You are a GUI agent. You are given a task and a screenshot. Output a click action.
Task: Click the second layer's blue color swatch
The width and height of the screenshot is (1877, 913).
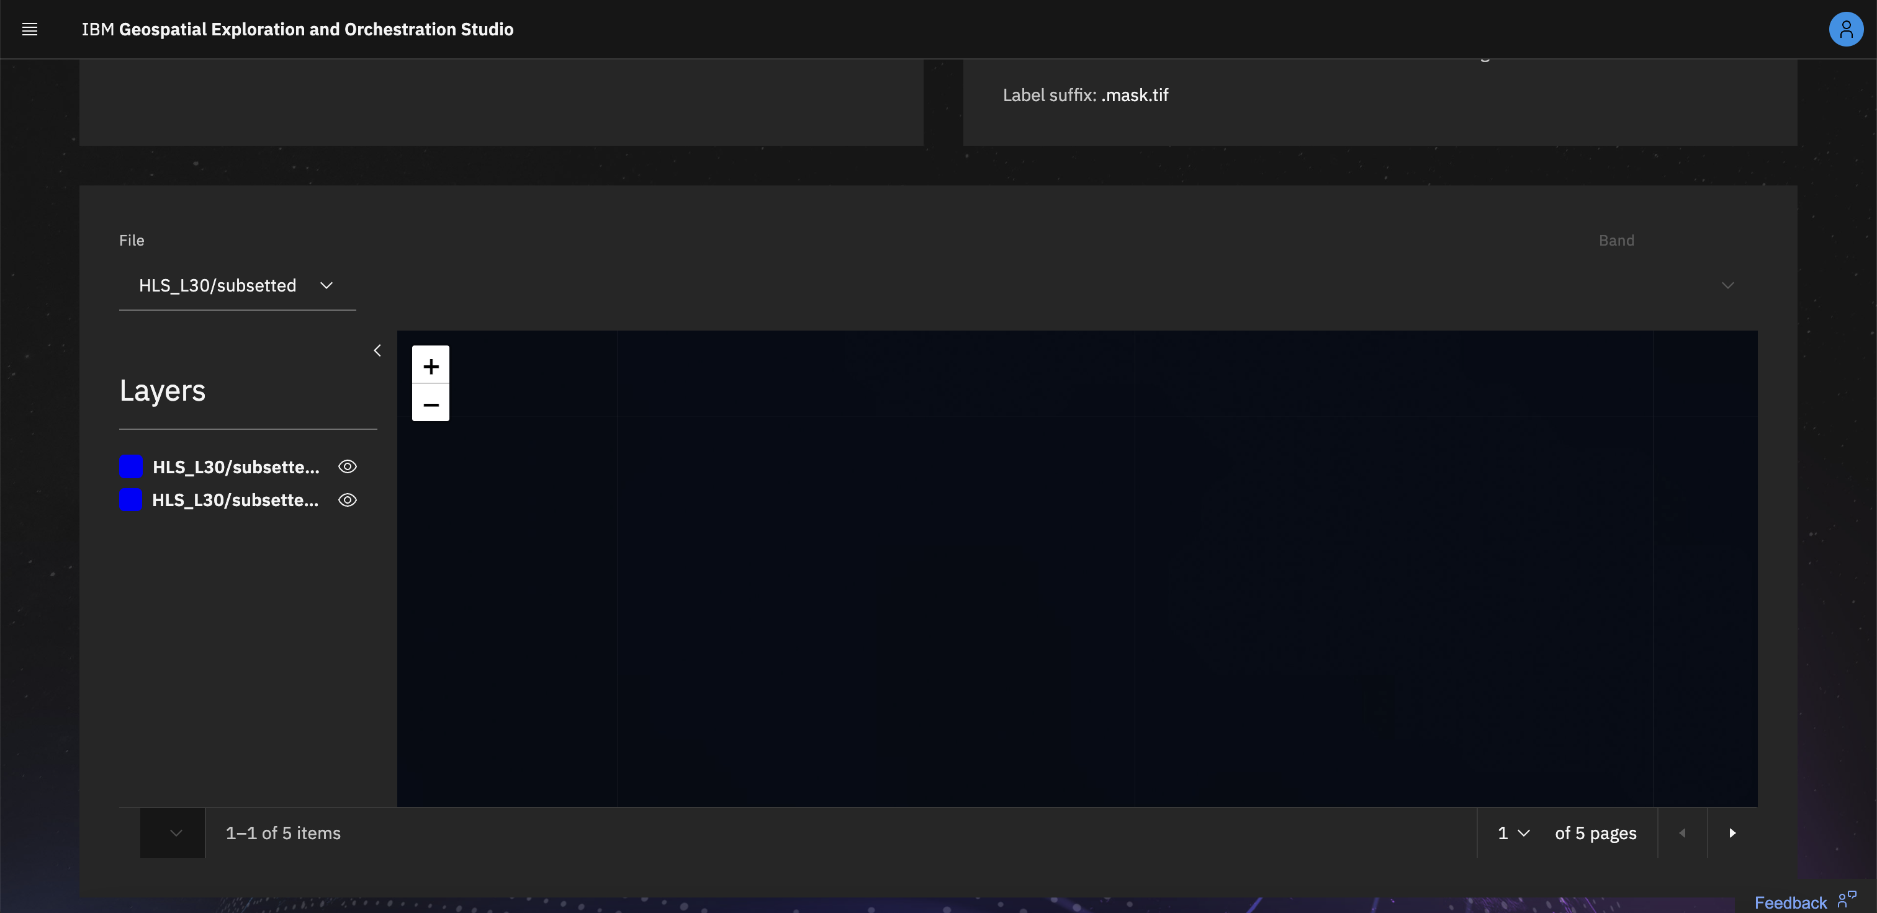130,500
